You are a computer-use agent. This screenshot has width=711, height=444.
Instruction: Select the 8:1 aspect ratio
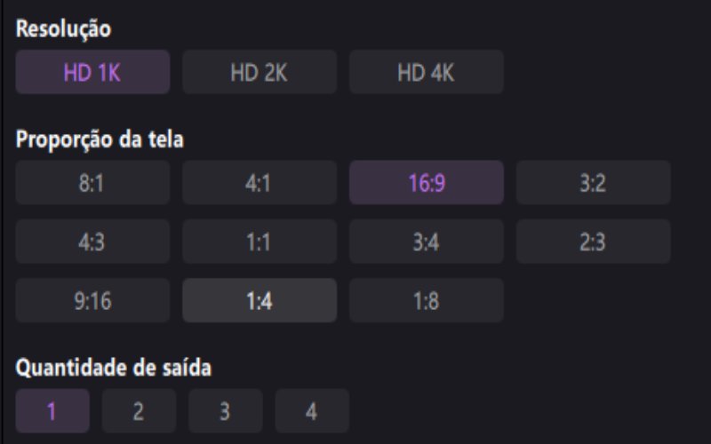click(92, 183)
